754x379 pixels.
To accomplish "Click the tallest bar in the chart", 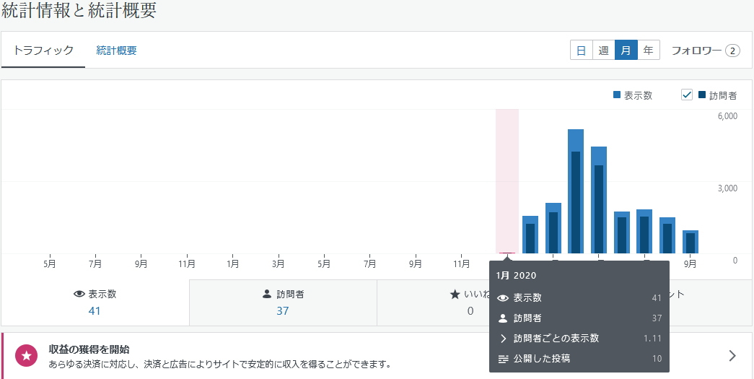I will pos(575,191).
